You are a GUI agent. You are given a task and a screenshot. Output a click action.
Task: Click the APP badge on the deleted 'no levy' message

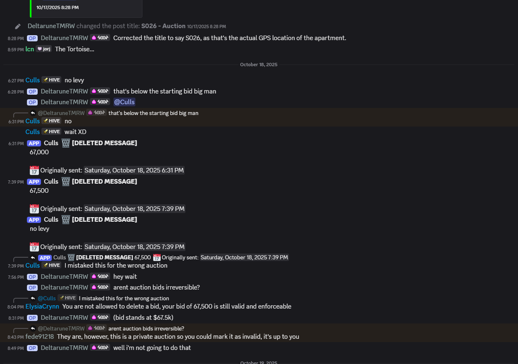(34, 220)
